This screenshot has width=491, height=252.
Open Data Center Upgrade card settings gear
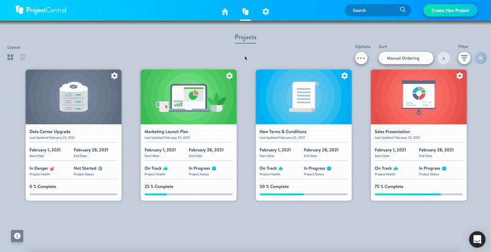[x=114, y=76]
